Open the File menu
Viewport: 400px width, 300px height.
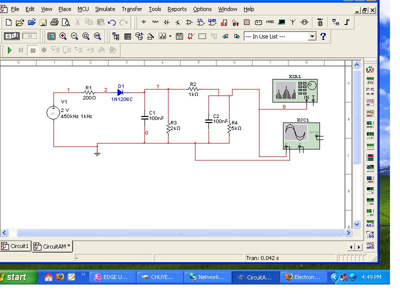click(15, 9)
